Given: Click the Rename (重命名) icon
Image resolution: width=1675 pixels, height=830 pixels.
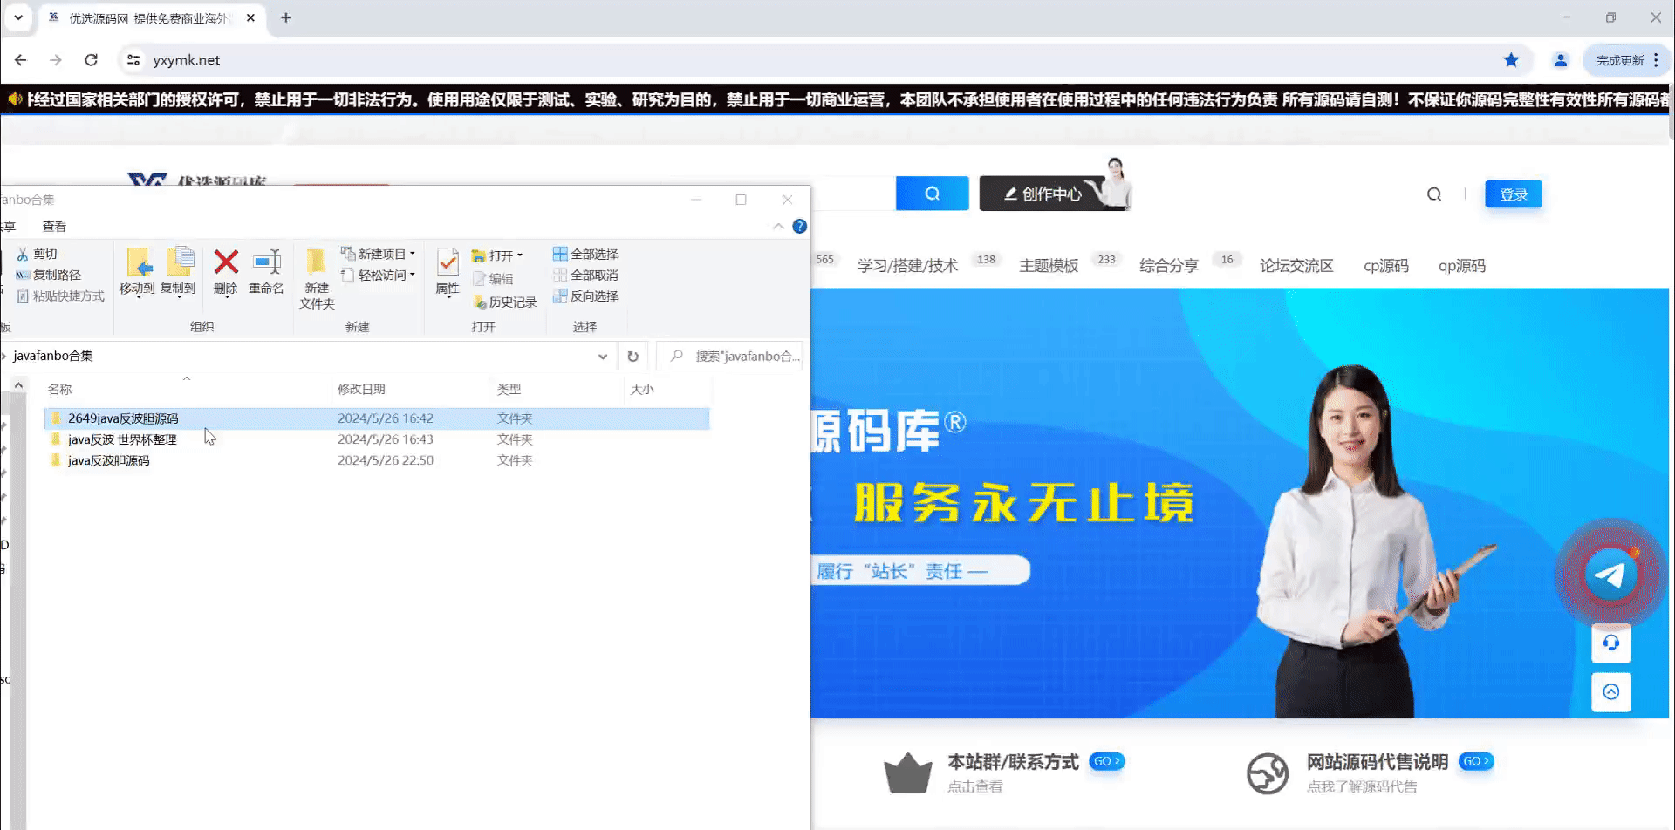Looking at the screenshot, I should [266, 262].
